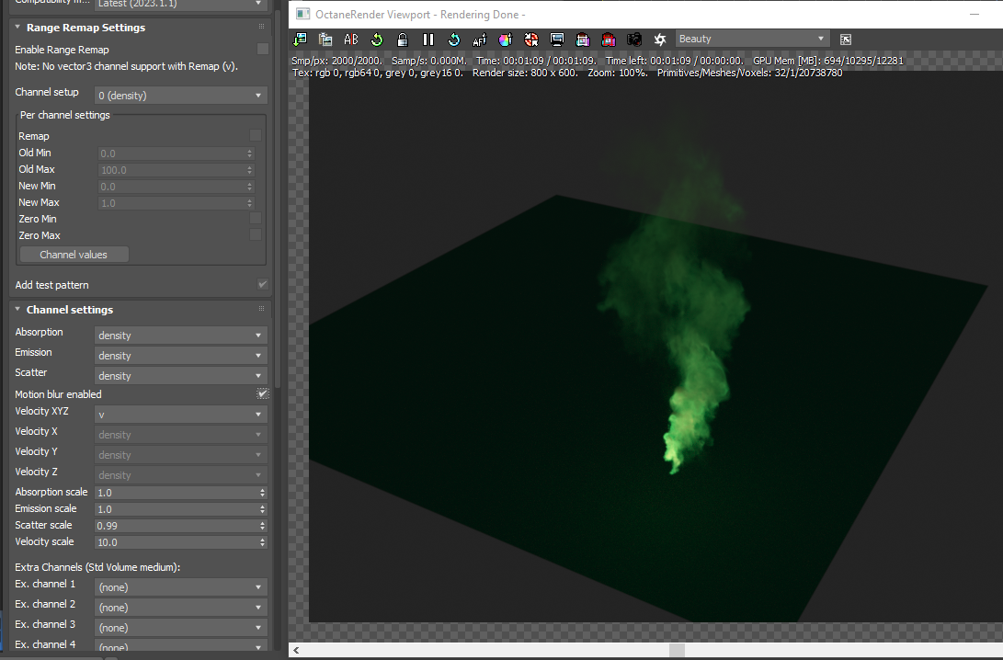Screen dimensions: 1003x660
Task: Collapse the Range Remap Settings rollout
Action: tap(17, 28)
